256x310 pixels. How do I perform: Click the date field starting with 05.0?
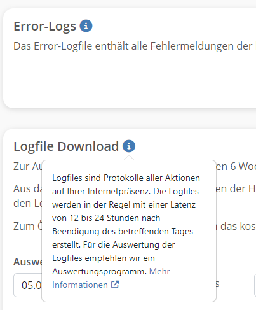tap(28, 285)
